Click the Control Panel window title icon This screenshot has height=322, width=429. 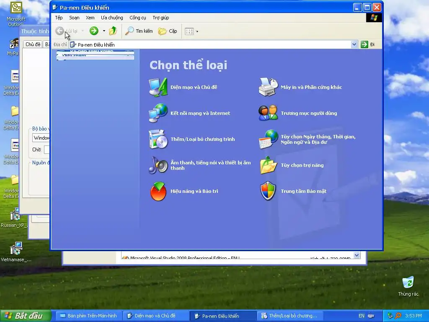(x=55, y=8)
